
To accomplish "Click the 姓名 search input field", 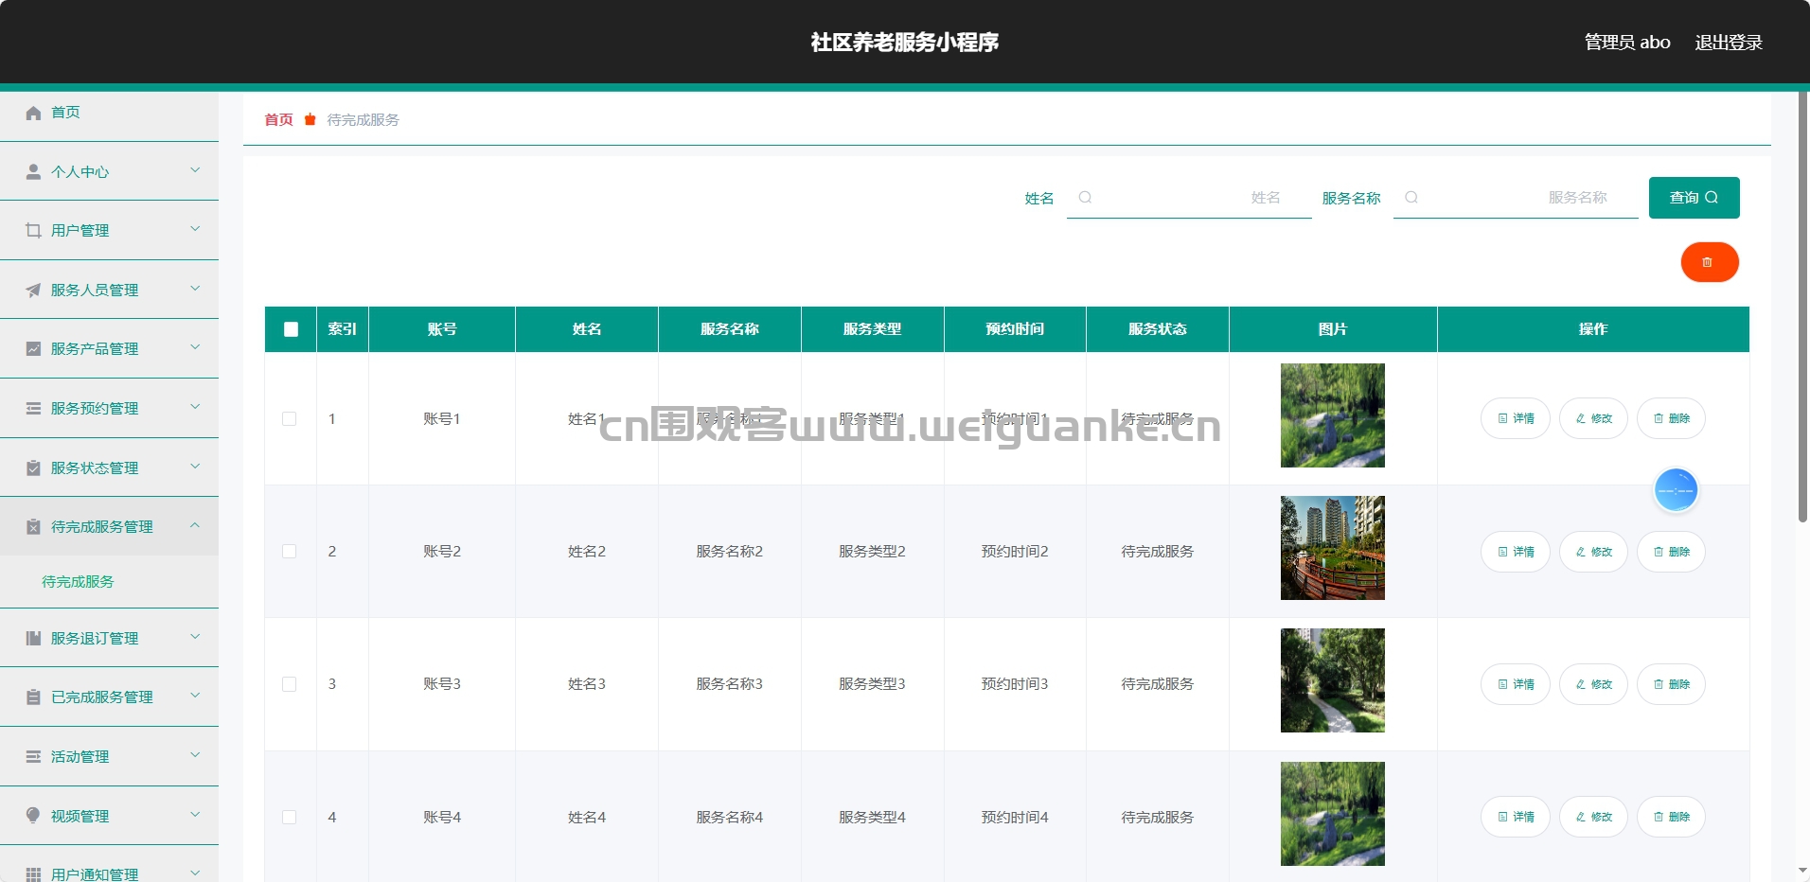I will (x=1189, y=197).
